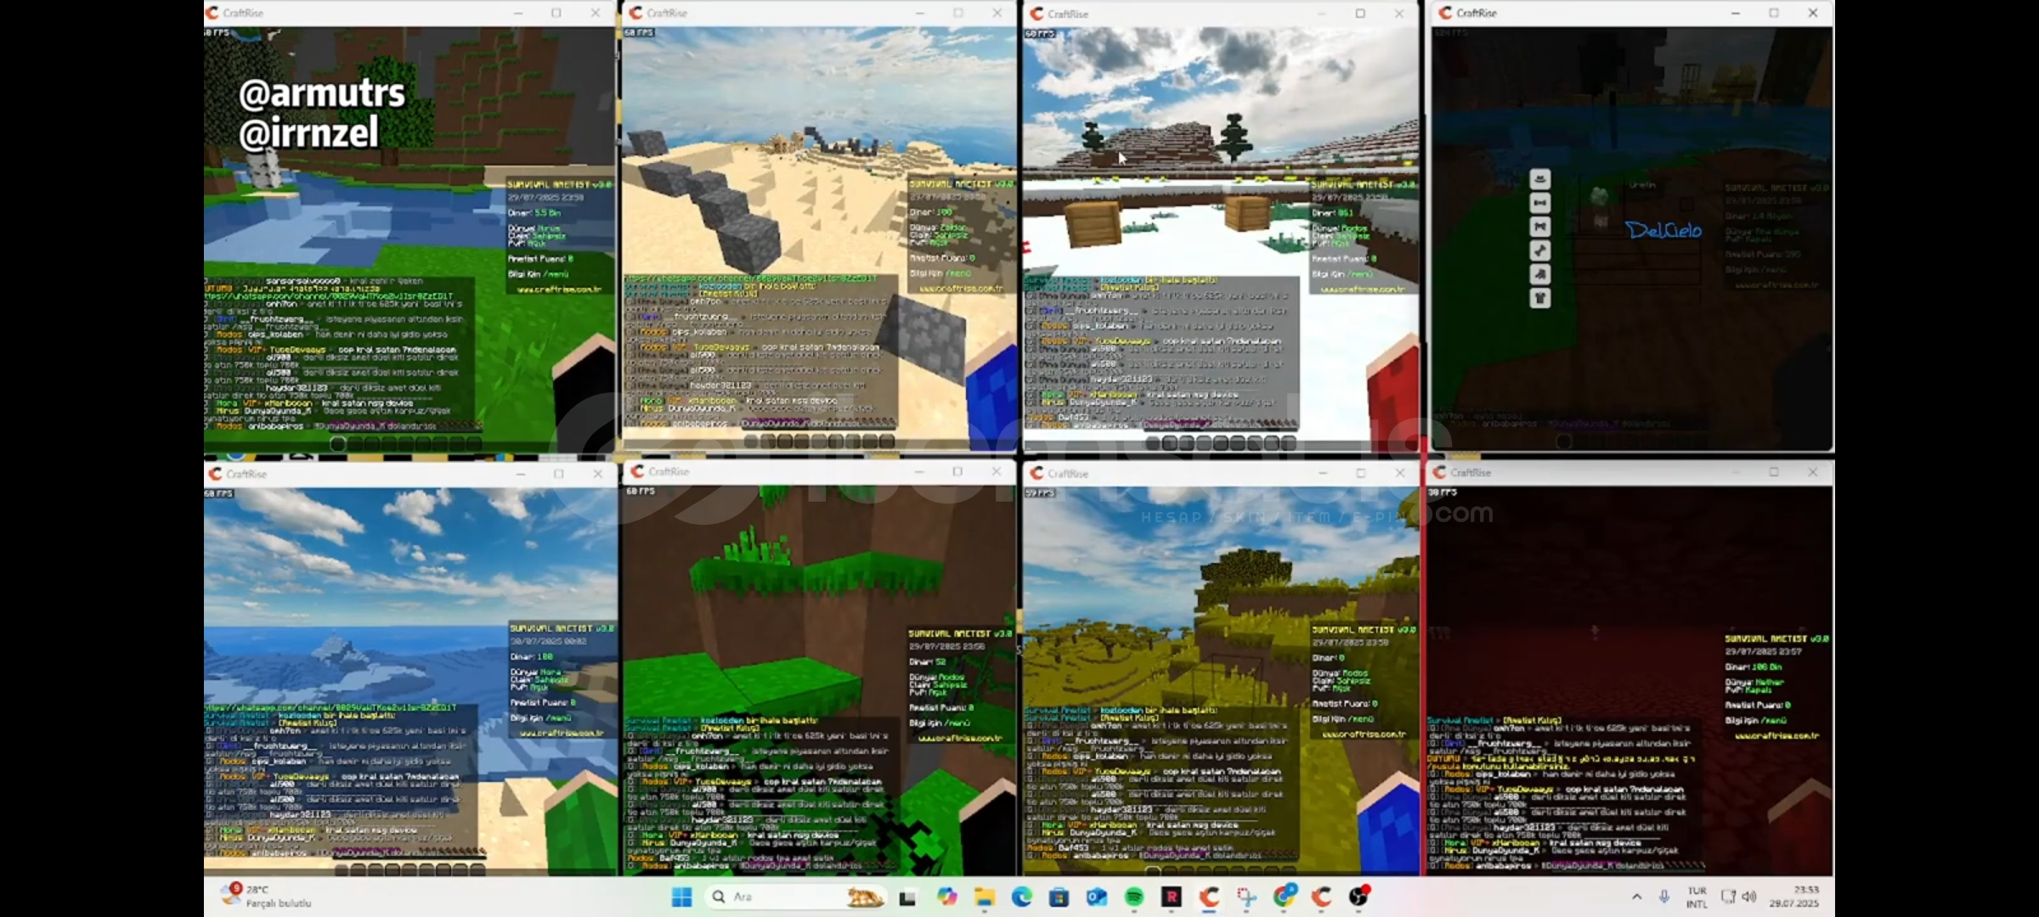Select the hat cosmetic slot icon
This screenshot has width=2039, height=917.
point(1539,179)
